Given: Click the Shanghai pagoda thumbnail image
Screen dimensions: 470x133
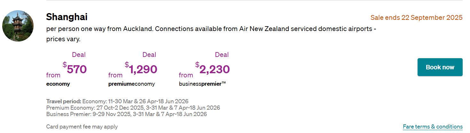Looking at the screenshot, I should (x=18, y=26).
